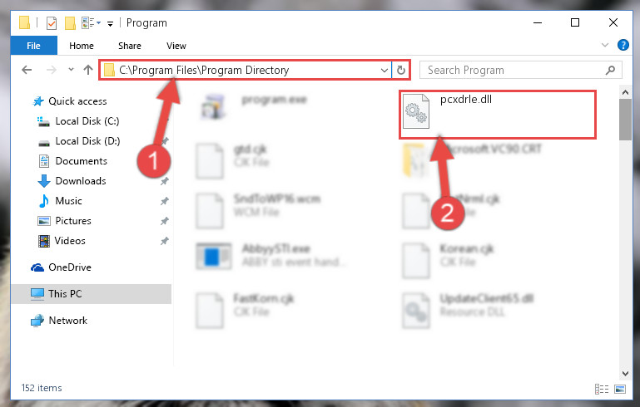Open the File menu
This screenshot has height=407, width=640.
click(x=33, y=46)
